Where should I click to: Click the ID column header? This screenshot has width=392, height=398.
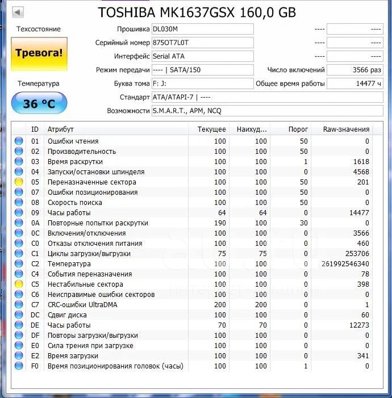click(x=35, y=129)
